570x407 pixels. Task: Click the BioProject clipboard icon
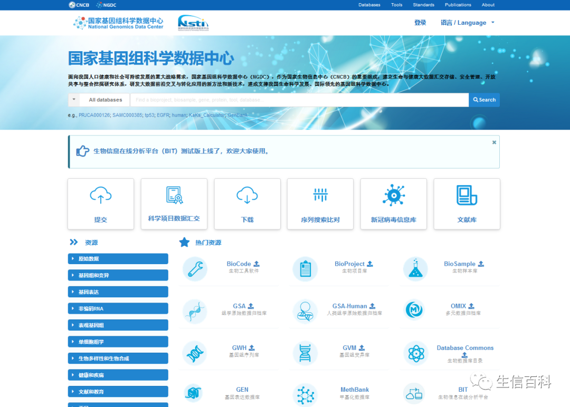tap(306, 269)
